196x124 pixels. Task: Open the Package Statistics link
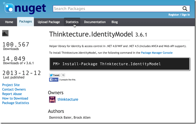[16, 103]
